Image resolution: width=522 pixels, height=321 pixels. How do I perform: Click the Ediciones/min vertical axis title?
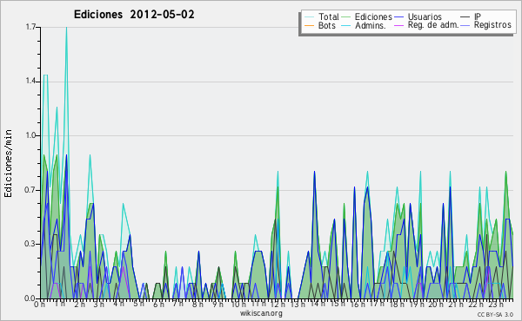[x=8, y=163]
